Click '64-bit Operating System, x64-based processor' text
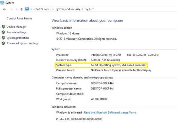The height and width of the screenshot is (126, 177). pos(119,65)
